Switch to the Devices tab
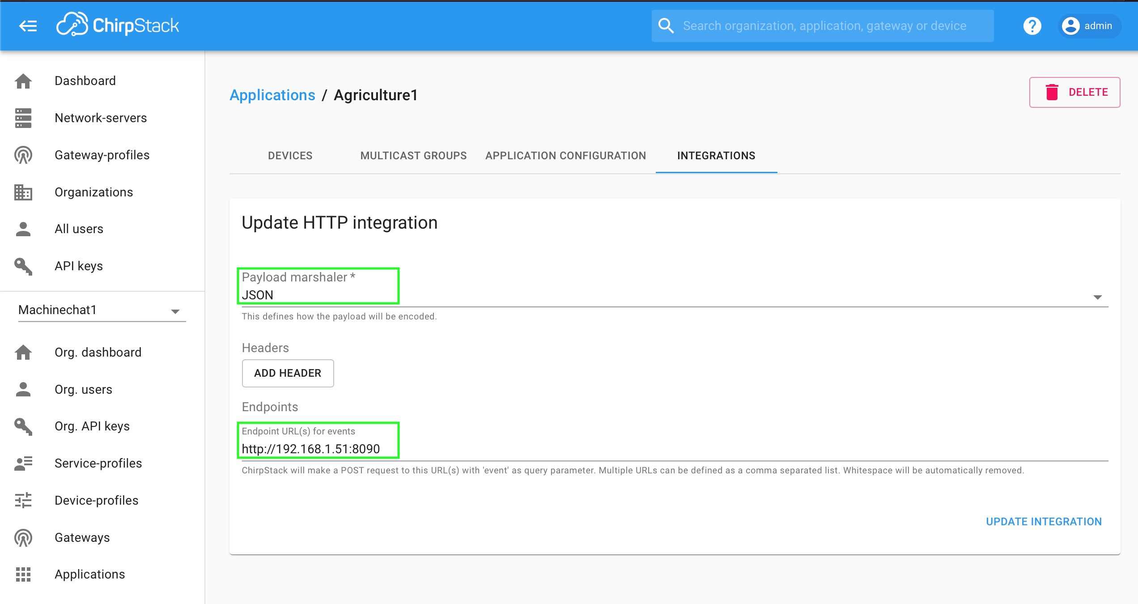Image resolution: width=1138 pixels, height=604 pixels. pos(290,156)
